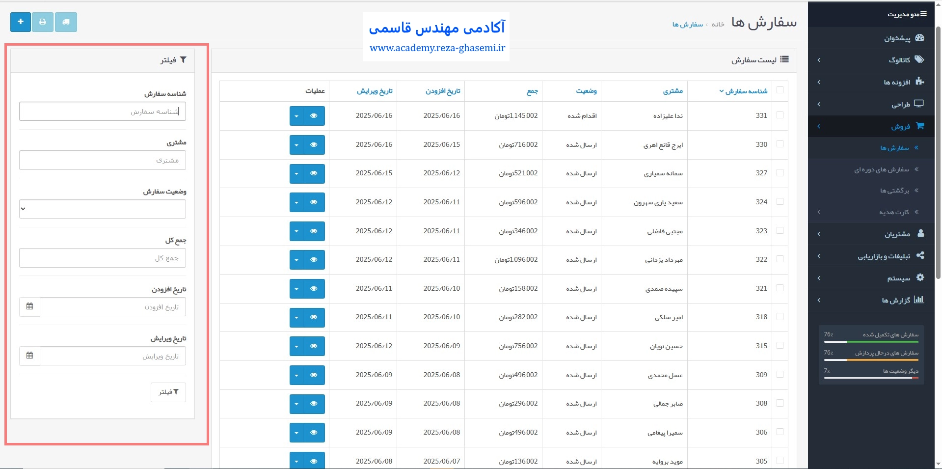Click the plus add-order button
This screenshot has width=942, height=469.
[x=21, y=22]
